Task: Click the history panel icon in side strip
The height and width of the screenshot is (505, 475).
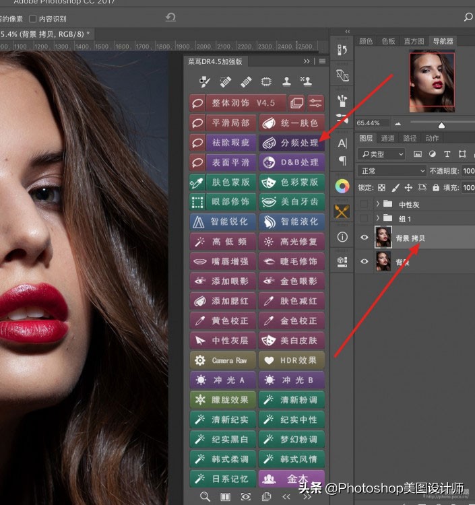Action: click(342, 50)
